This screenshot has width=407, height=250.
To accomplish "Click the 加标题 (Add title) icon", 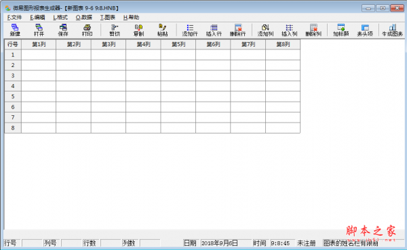I will click(x=341, y=30).
